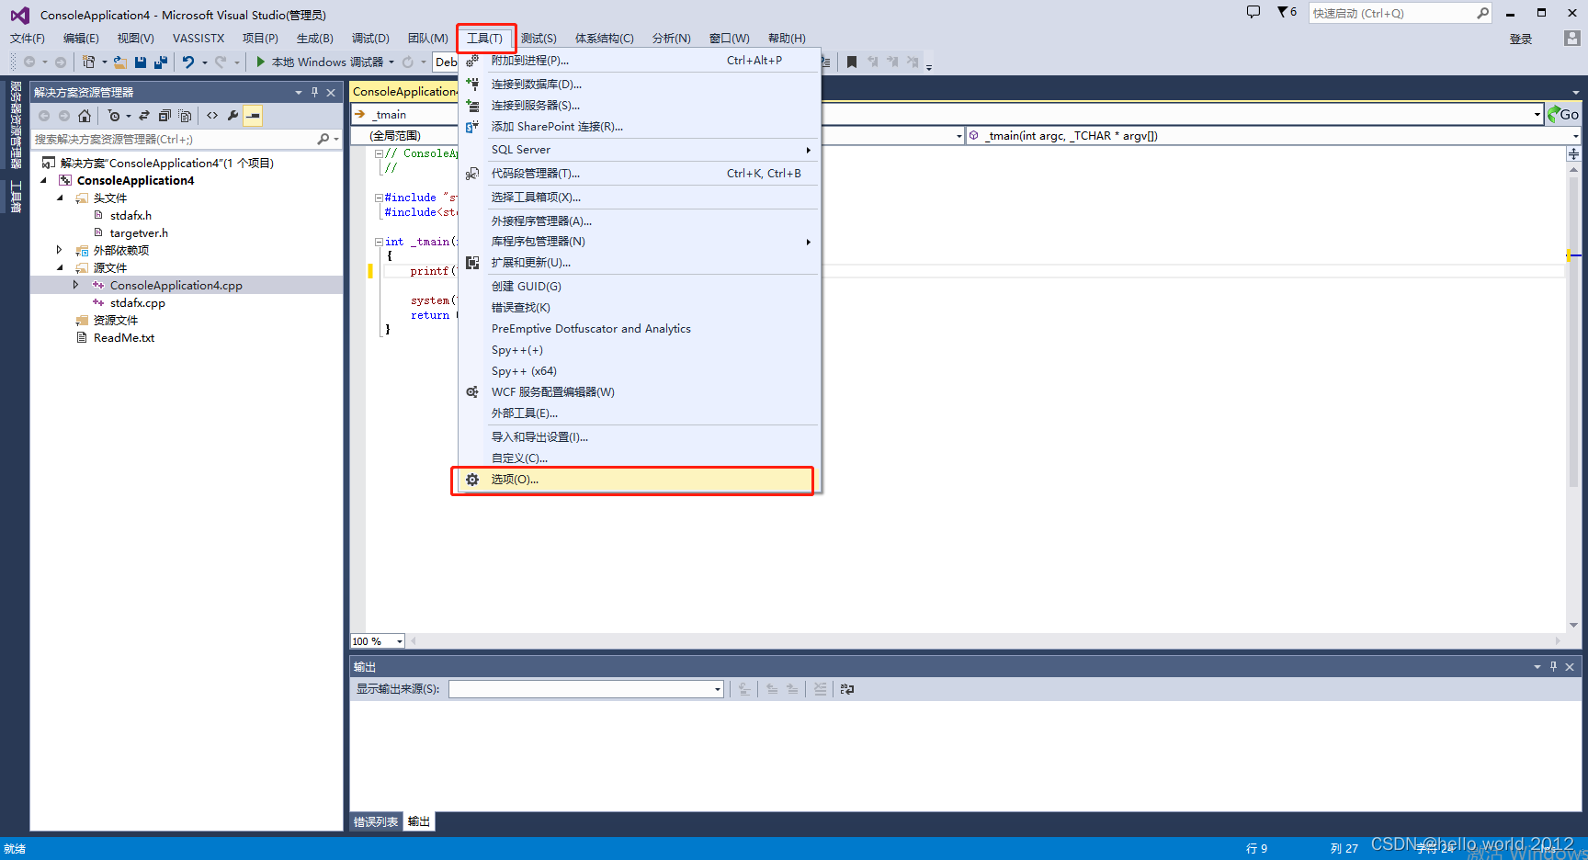The width and height of the screenshot is (1588, 860).
Task: Expand the ConsoleApplication4.cpp tree node
Action: click(x=76, y=285)
